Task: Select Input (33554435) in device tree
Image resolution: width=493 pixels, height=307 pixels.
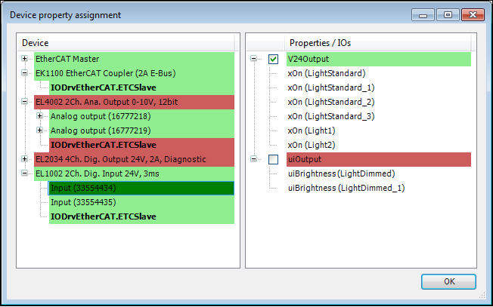Action: click(x=82, y=202)
